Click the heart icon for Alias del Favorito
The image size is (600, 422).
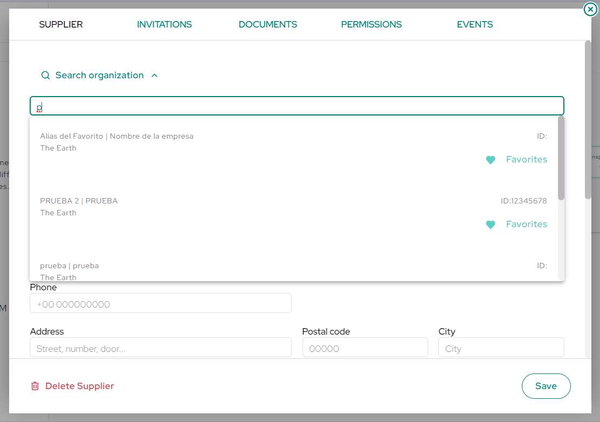[491, 160]
